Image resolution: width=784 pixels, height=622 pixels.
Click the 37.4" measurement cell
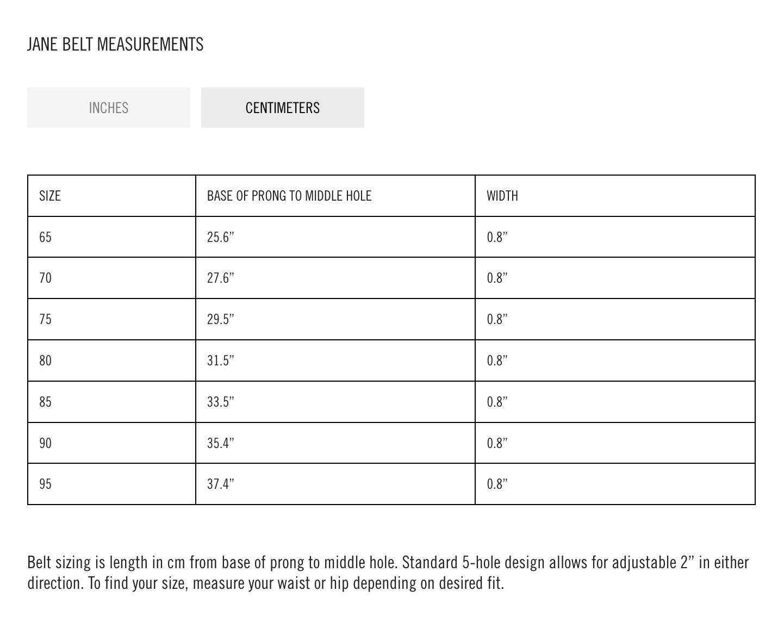pyautogui.click(x=335, y=484)
